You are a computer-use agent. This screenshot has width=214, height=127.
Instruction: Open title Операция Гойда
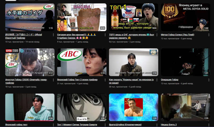pos(169,80)
